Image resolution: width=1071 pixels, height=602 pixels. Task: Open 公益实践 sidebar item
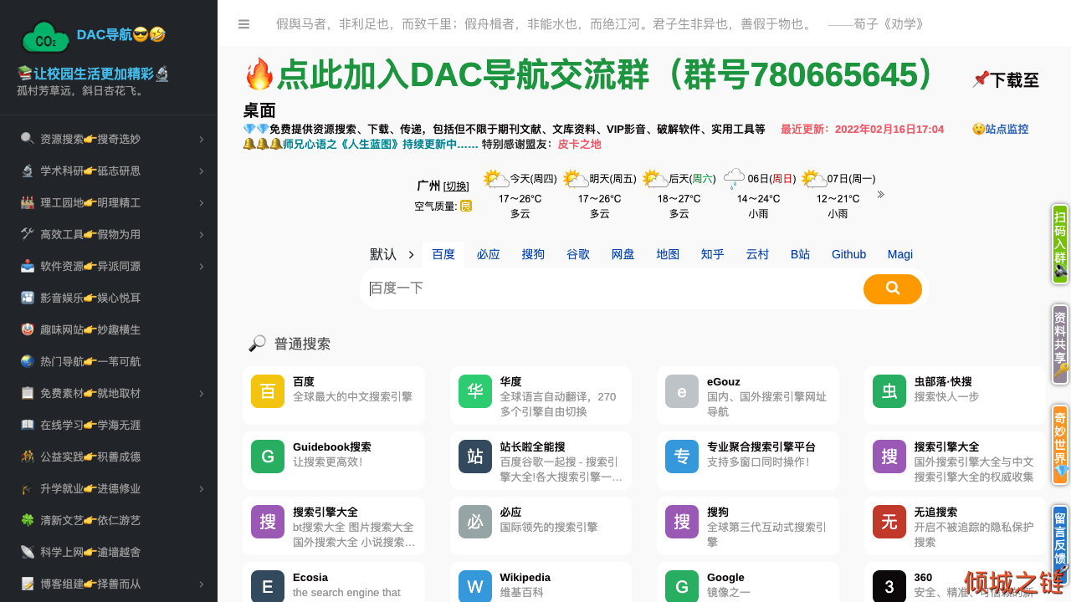[109, 457]
